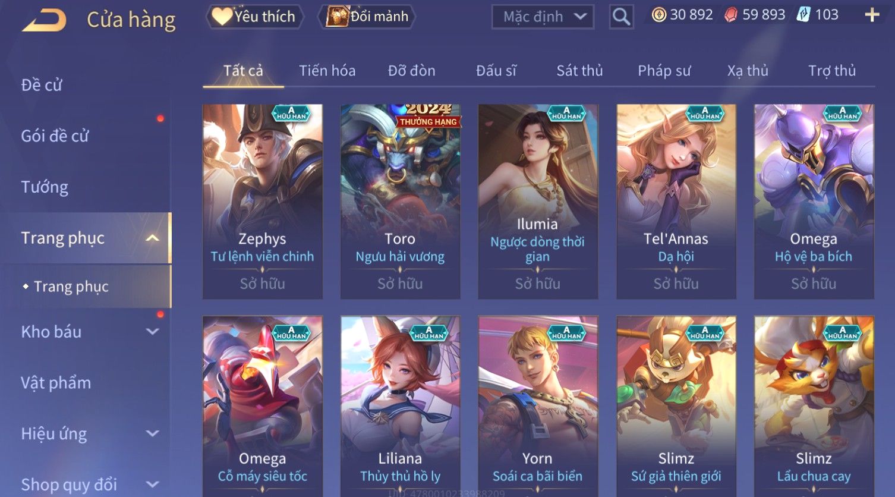Tap the blue voucher currency icon

click(803, 15)
